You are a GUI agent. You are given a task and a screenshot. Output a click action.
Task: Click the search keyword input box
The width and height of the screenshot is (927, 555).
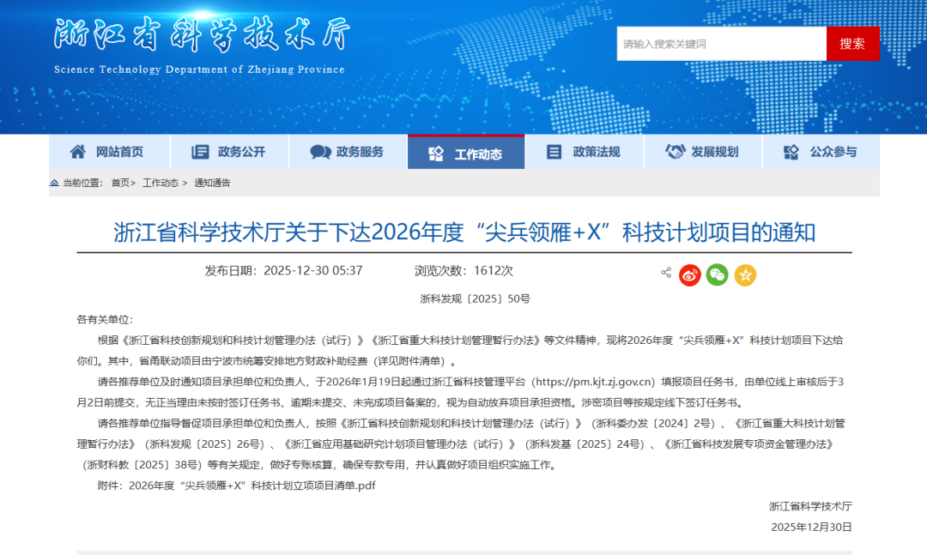pos(721,43)
